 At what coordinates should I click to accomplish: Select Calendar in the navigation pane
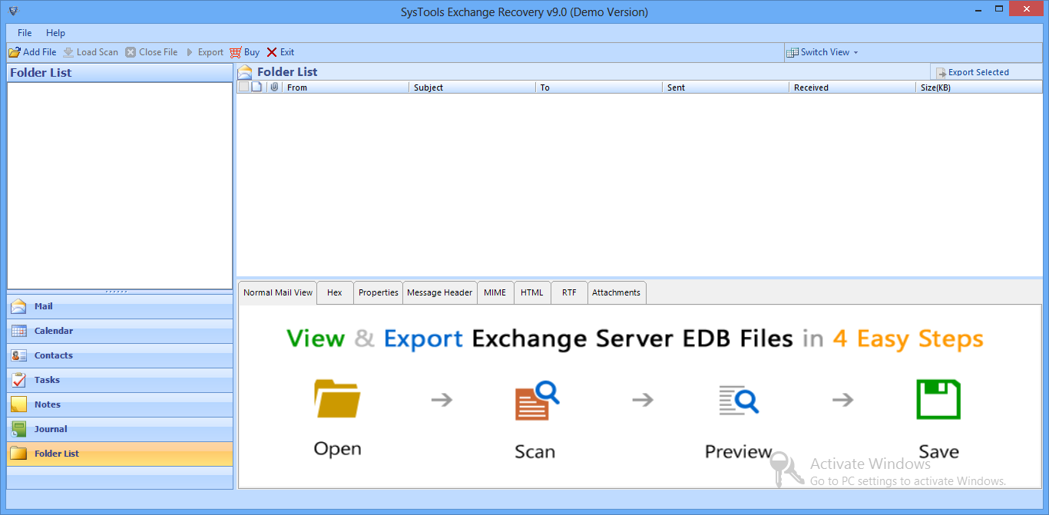point(120,332)
